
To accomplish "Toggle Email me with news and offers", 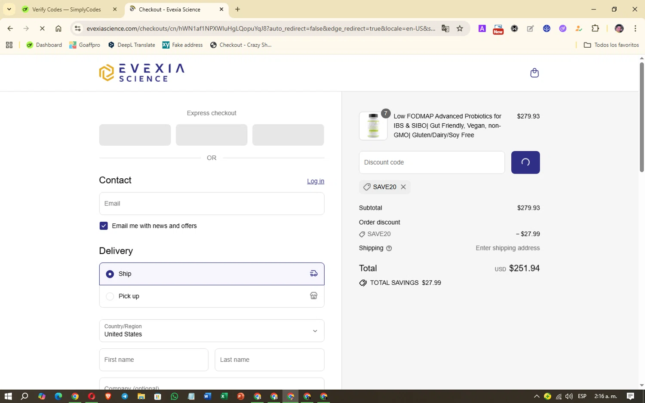I will 104,226.
